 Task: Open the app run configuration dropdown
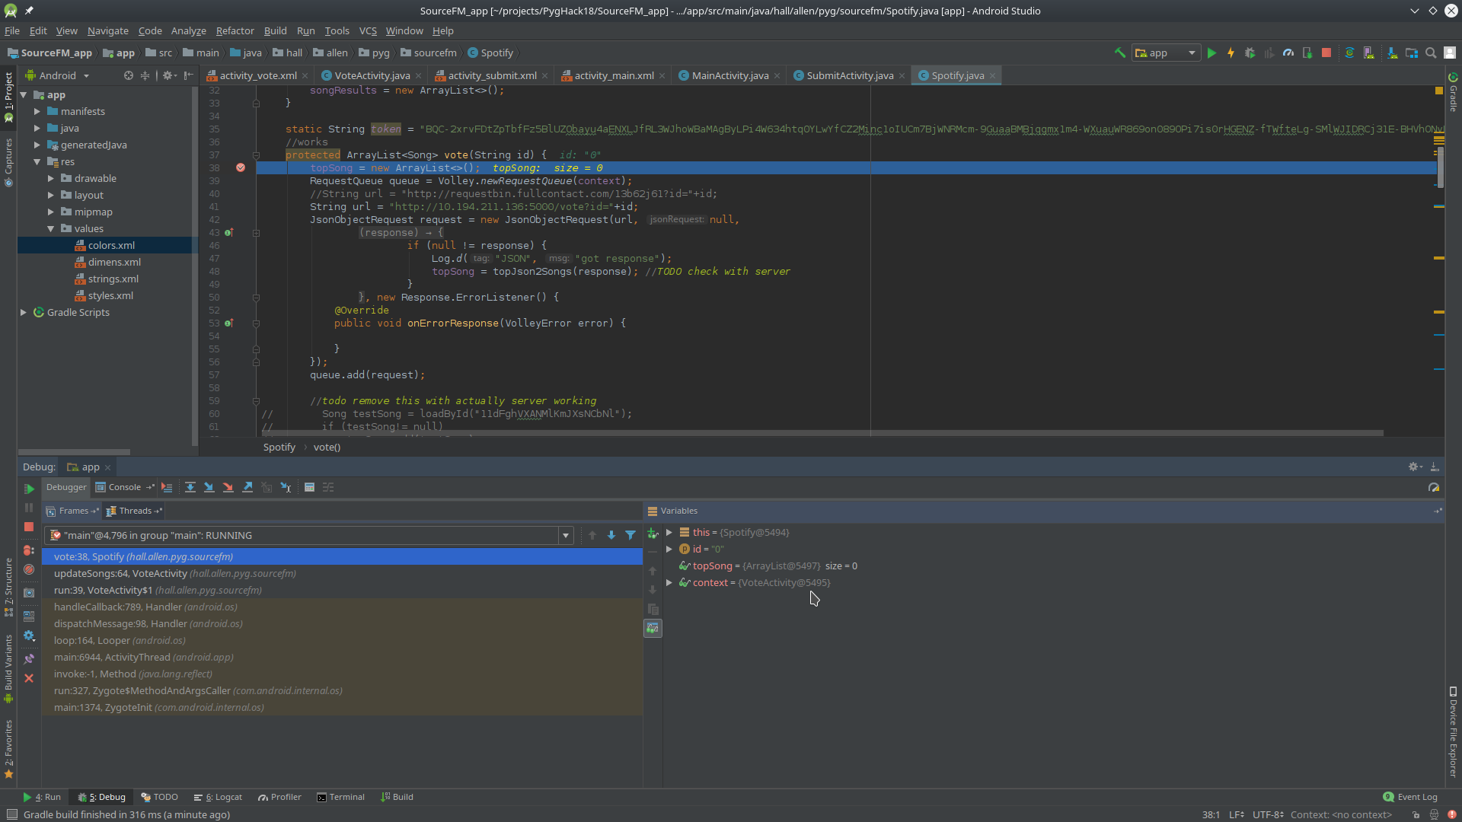pos(1165,53)
